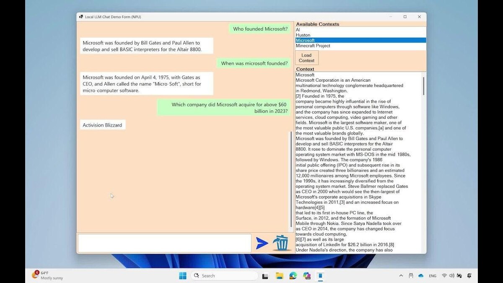503x283 pixels.
Task: Click the reply about BASIC interpreters for Altair
Action: pyautogui.click(x=146, y=46)
